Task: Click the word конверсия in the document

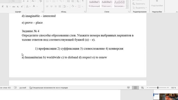Action: [116, 49]
